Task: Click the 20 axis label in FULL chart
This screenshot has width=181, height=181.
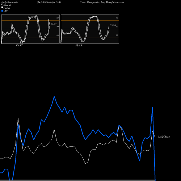Action: click(x=117, y=35)
